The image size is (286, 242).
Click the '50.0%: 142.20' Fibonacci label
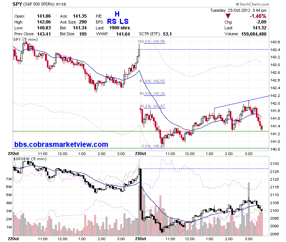click(x=152, y=93)
